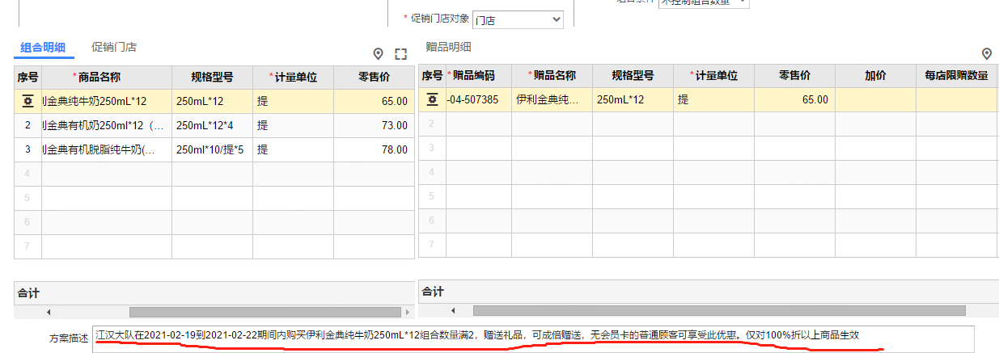Click spec cell 250mL*12*4
This screenshot has height=353, width=999.
pos(212,126)
